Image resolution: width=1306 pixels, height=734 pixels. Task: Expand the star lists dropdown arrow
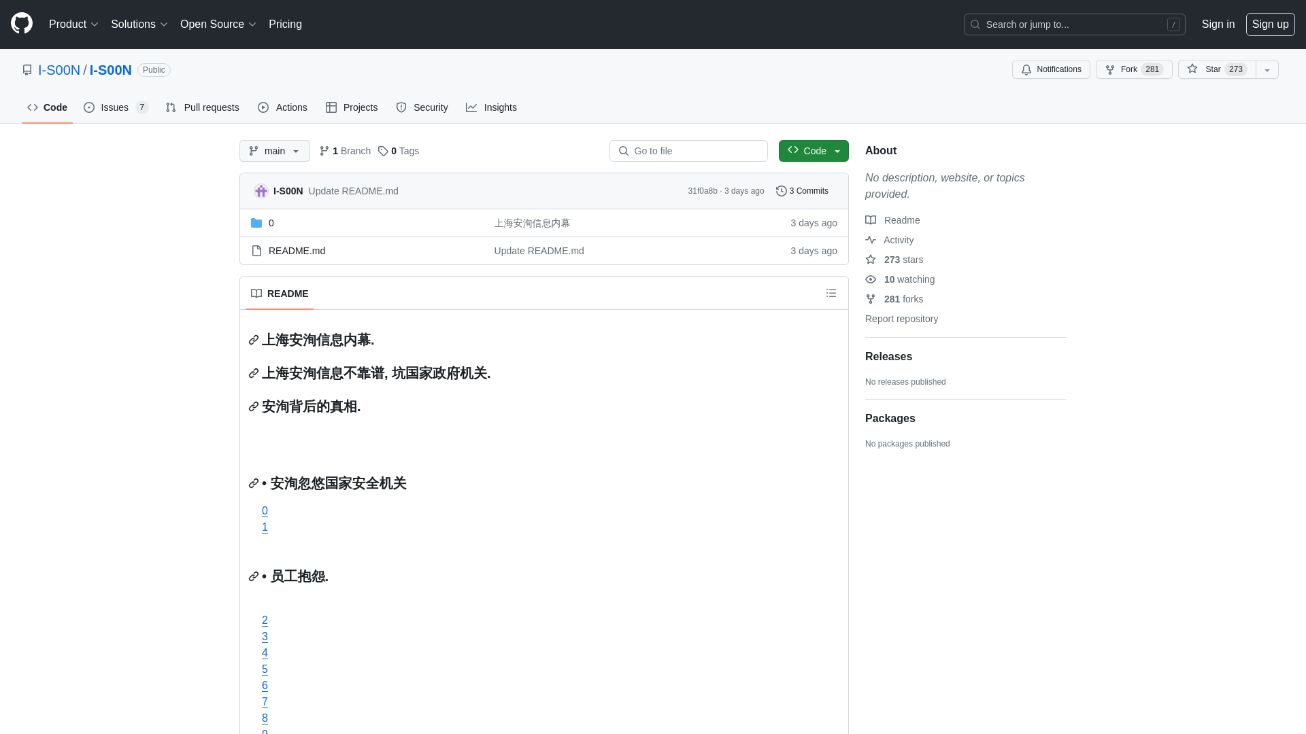click(1267, 69)
